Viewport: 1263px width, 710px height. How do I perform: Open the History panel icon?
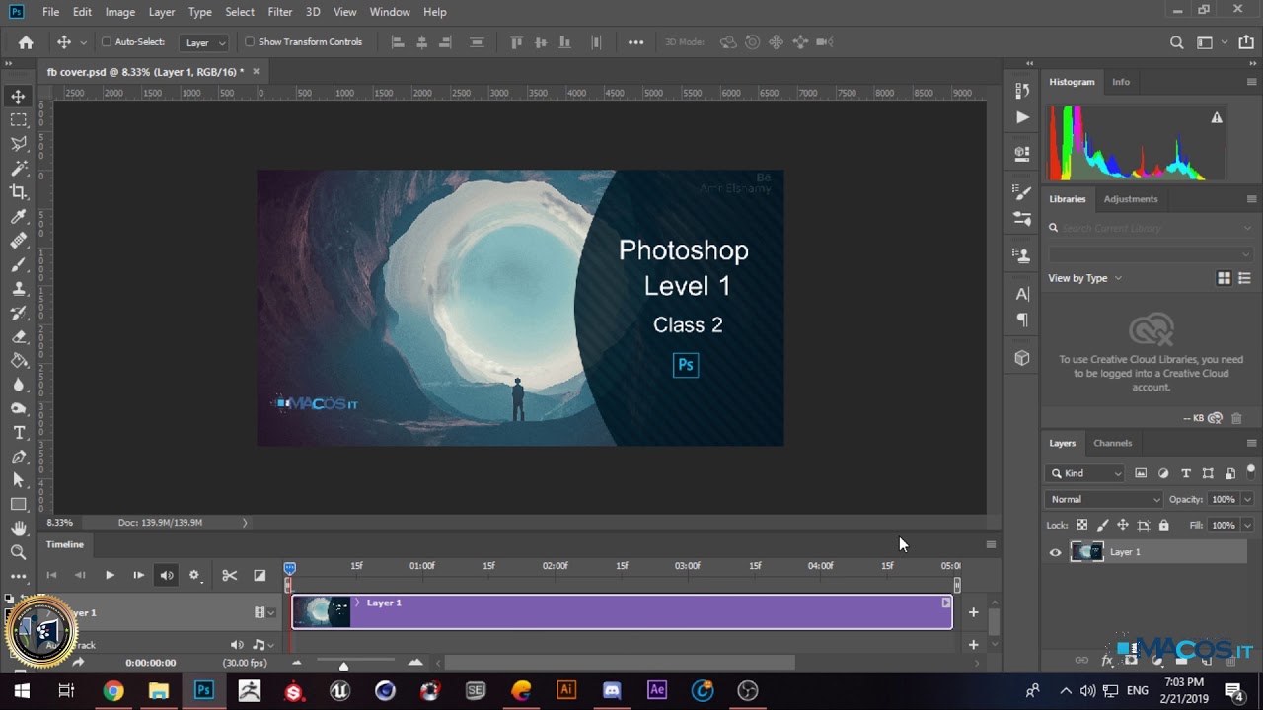[x=1022, y=90]
